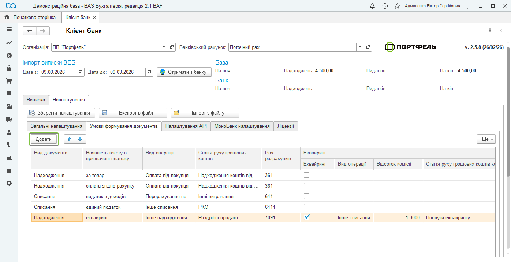Screen dimensions: 511x262
Task: Open the settings gear in sidebar
Action: (x=9, y=183)
